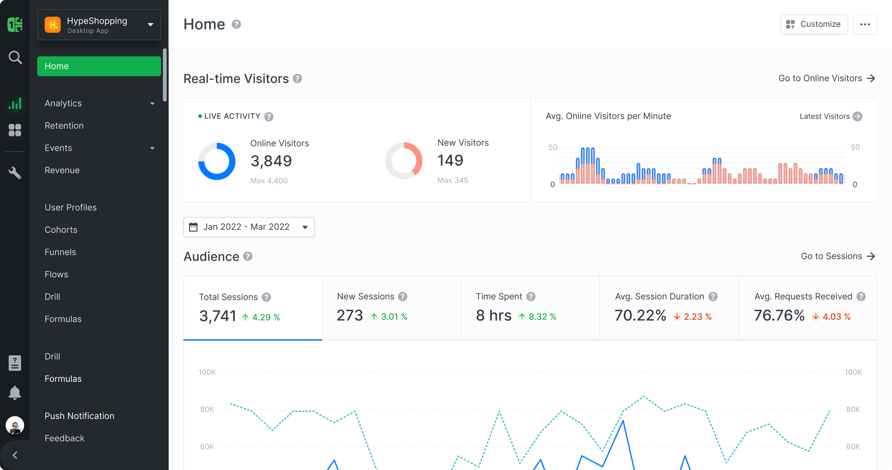
Task: Open search from the left sidebar
Action: (15, 57)
